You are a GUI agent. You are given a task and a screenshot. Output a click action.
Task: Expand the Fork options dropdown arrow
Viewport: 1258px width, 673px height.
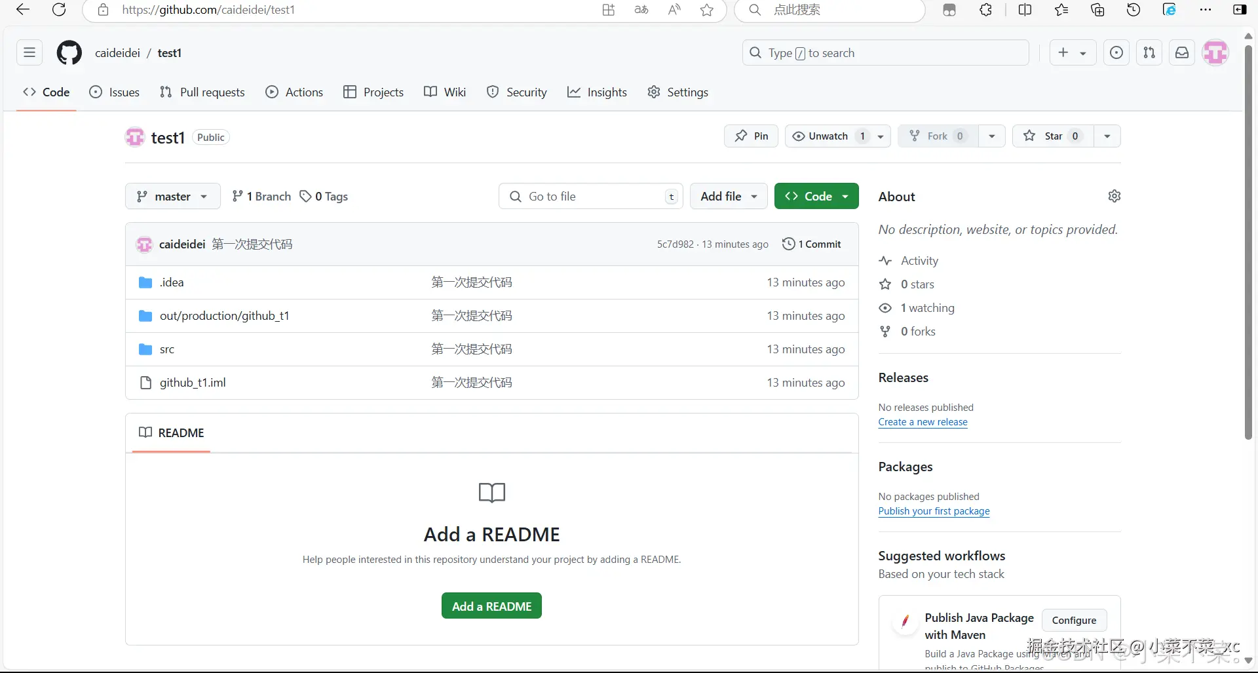(992, 136)
